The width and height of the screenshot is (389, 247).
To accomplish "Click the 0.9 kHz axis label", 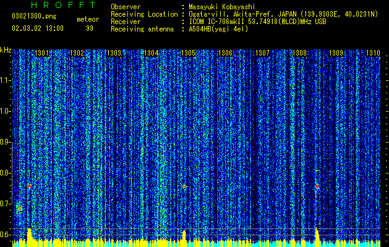I will click(x=5, y=142).
